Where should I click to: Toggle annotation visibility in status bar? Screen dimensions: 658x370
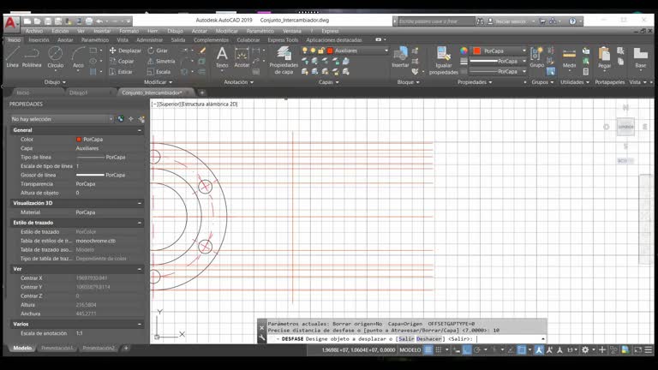pos(539,349)
